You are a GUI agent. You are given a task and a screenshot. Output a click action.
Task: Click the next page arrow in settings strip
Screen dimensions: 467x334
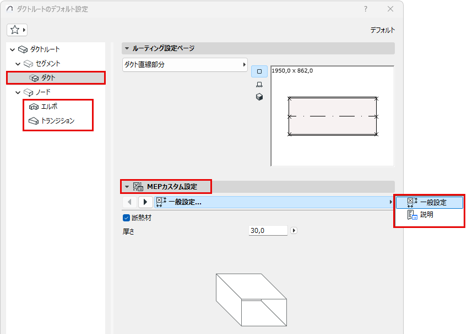point(145,202)
